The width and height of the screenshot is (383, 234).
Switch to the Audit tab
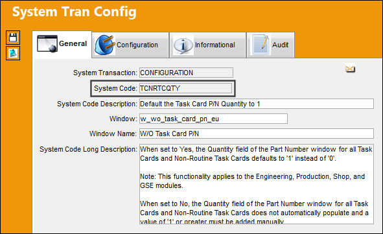click(x=271, y=45)
